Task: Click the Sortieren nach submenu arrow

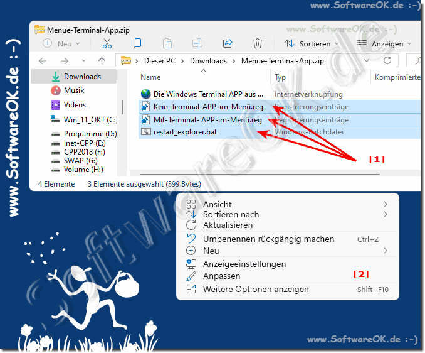Action: click(386, 215)
